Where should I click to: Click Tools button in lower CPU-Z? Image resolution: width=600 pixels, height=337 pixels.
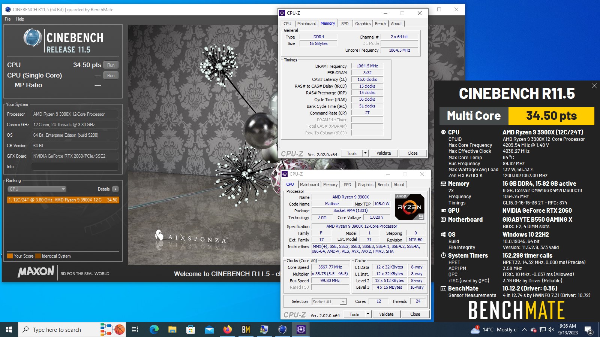pyautogui.click(x=354, y=314)
